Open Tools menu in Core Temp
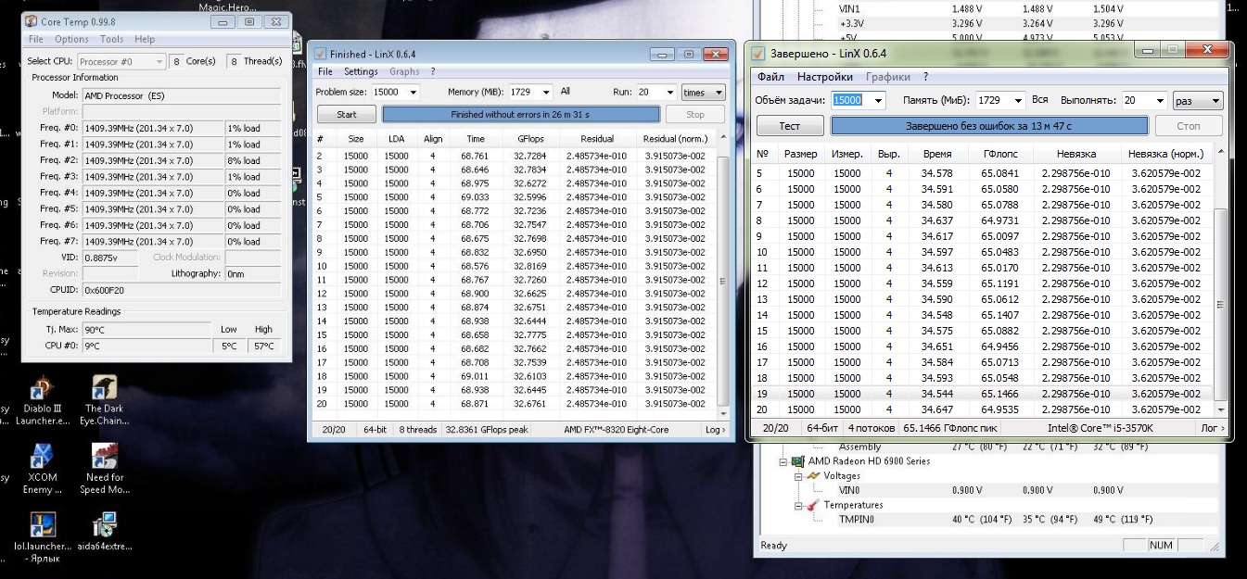This screenshot has height=579, width=1247. (111, 40)
